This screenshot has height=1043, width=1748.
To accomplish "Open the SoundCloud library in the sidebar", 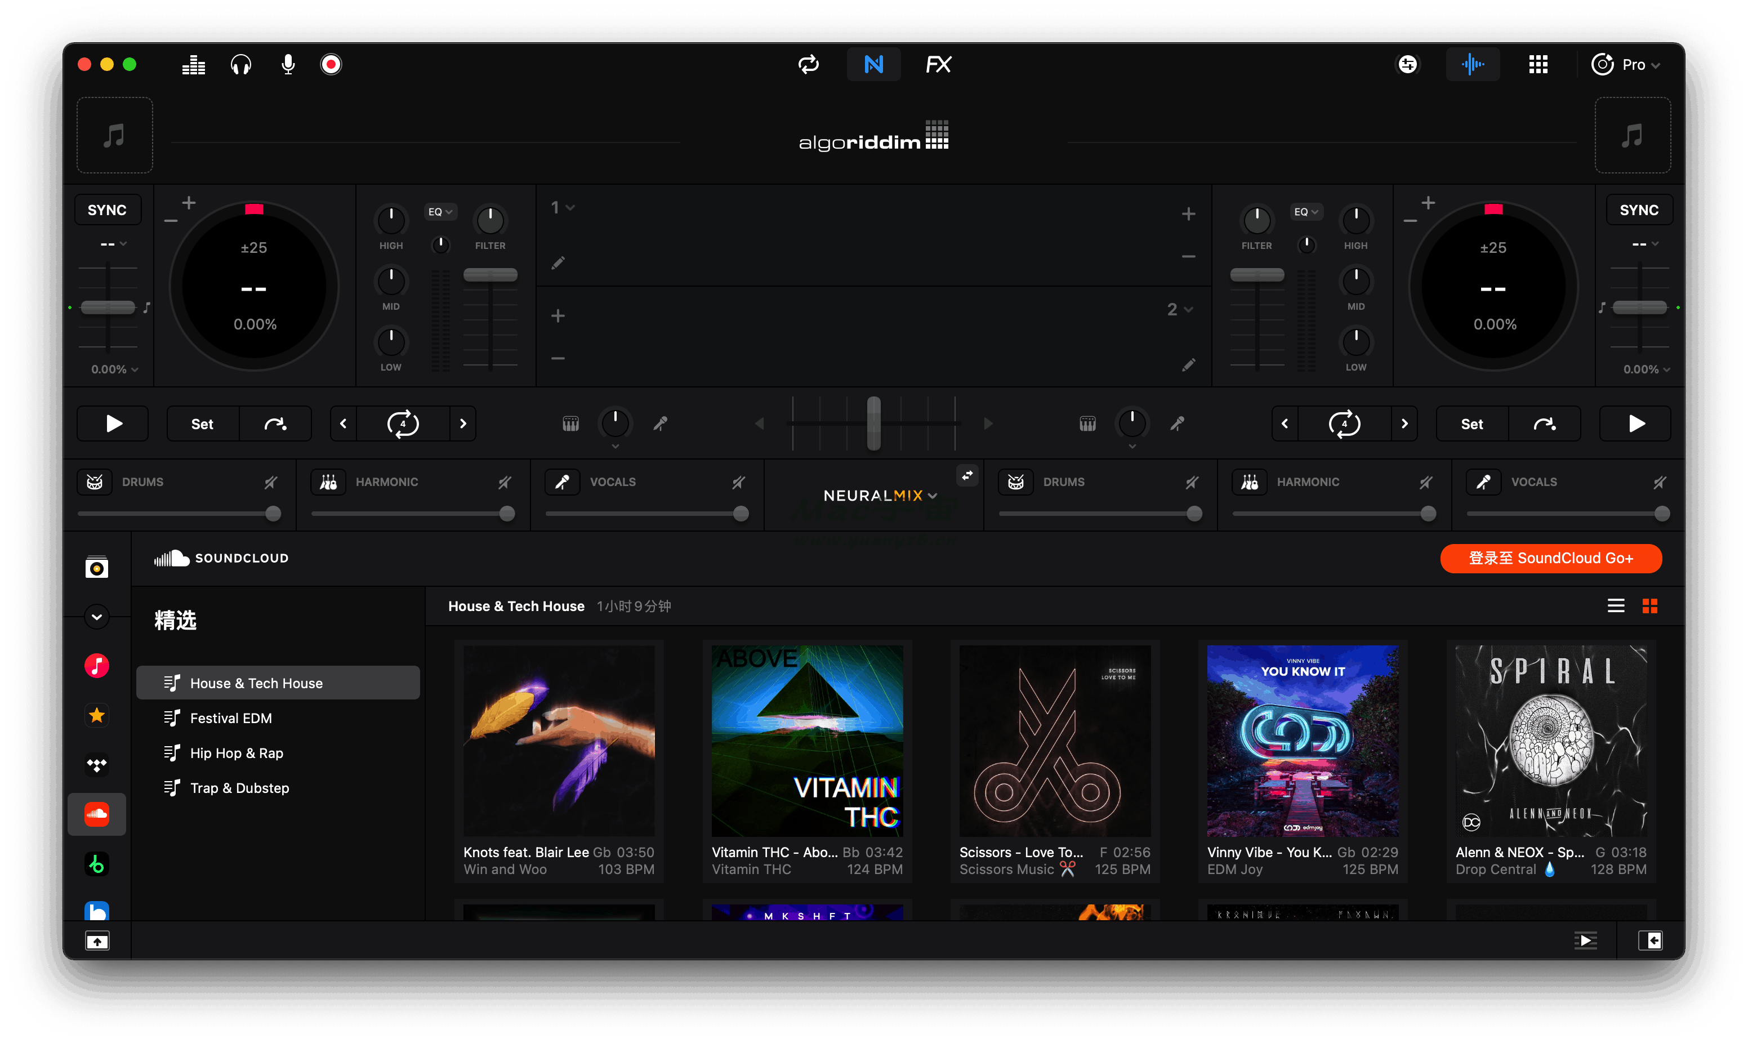I will pyautogui.click(x=96, y=814).
